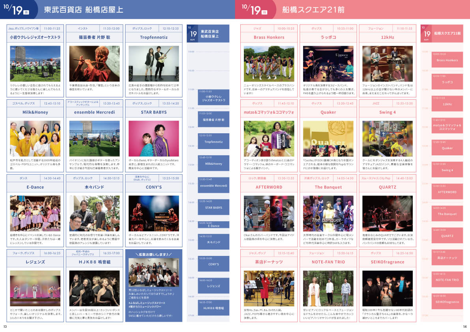Image resolution: width=470 pixels, height=332 pixels.
Task: Select the 船橋スクエア21前 page header title
Action: (x=313, y=9)
